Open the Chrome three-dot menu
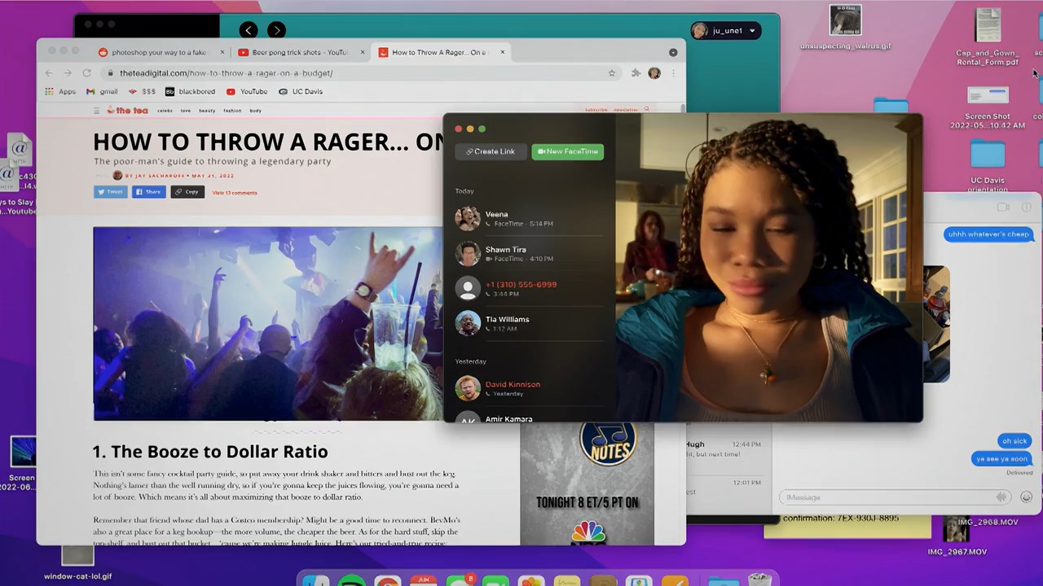1043x586 pixels. [673, 73]
